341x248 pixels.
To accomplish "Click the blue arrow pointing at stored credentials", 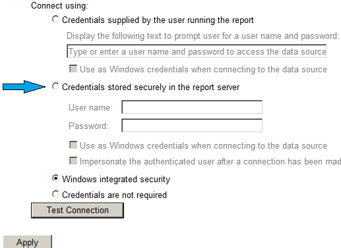I will point(24,87).
